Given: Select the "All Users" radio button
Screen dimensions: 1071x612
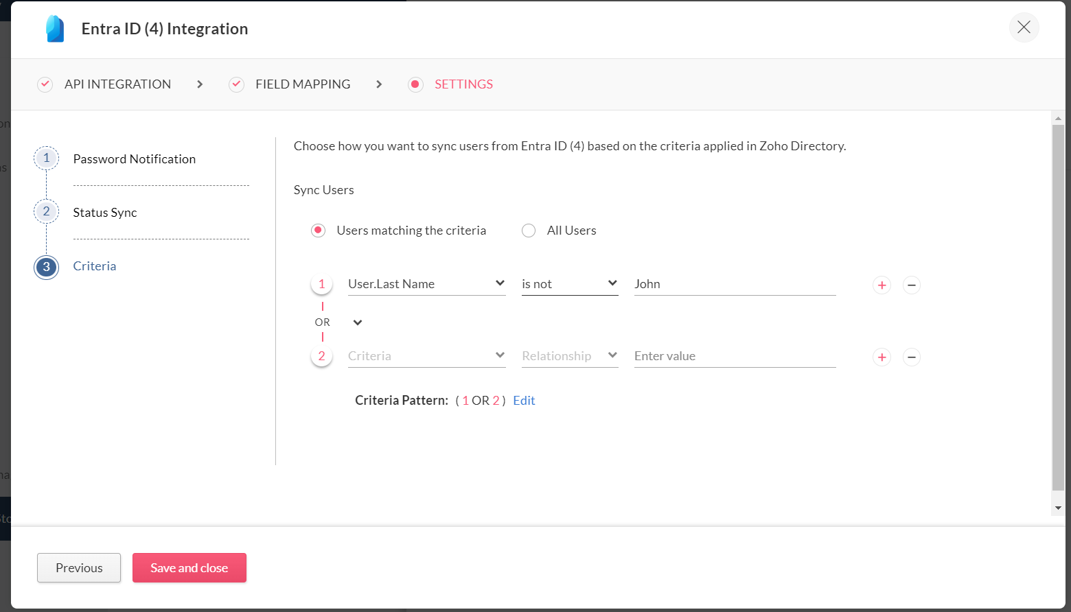Looking at the screenshot, I should pos(529,231).
